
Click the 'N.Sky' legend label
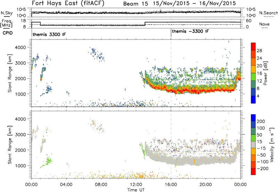tap(7, 13)
